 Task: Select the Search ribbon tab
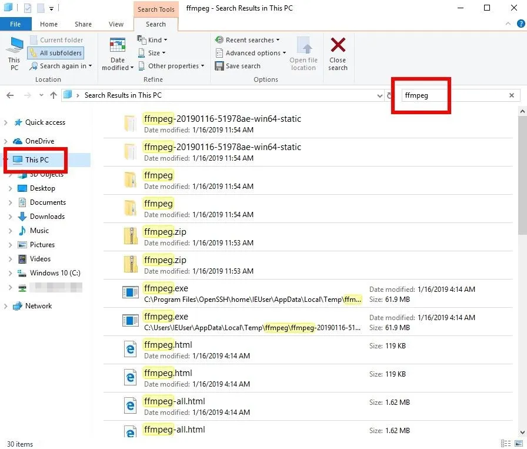point(156,24)
